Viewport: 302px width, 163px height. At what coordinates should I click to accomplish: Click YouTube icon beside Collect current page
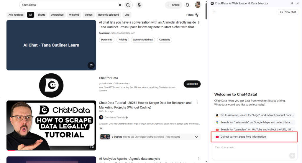tap(217, 137)
